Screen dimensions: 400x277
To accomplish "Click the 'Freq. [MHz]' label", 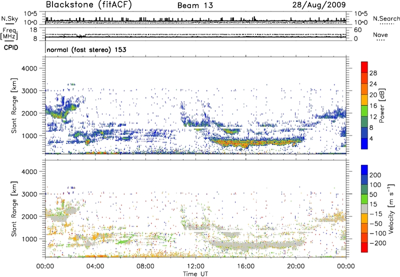I will click(x=9, y=33).
